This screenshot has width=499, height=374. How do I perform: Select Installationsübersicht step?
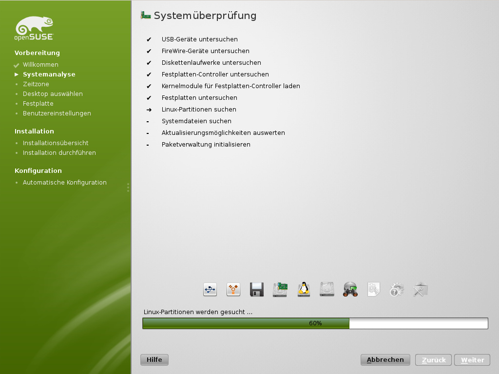click(x=56, y=143)
